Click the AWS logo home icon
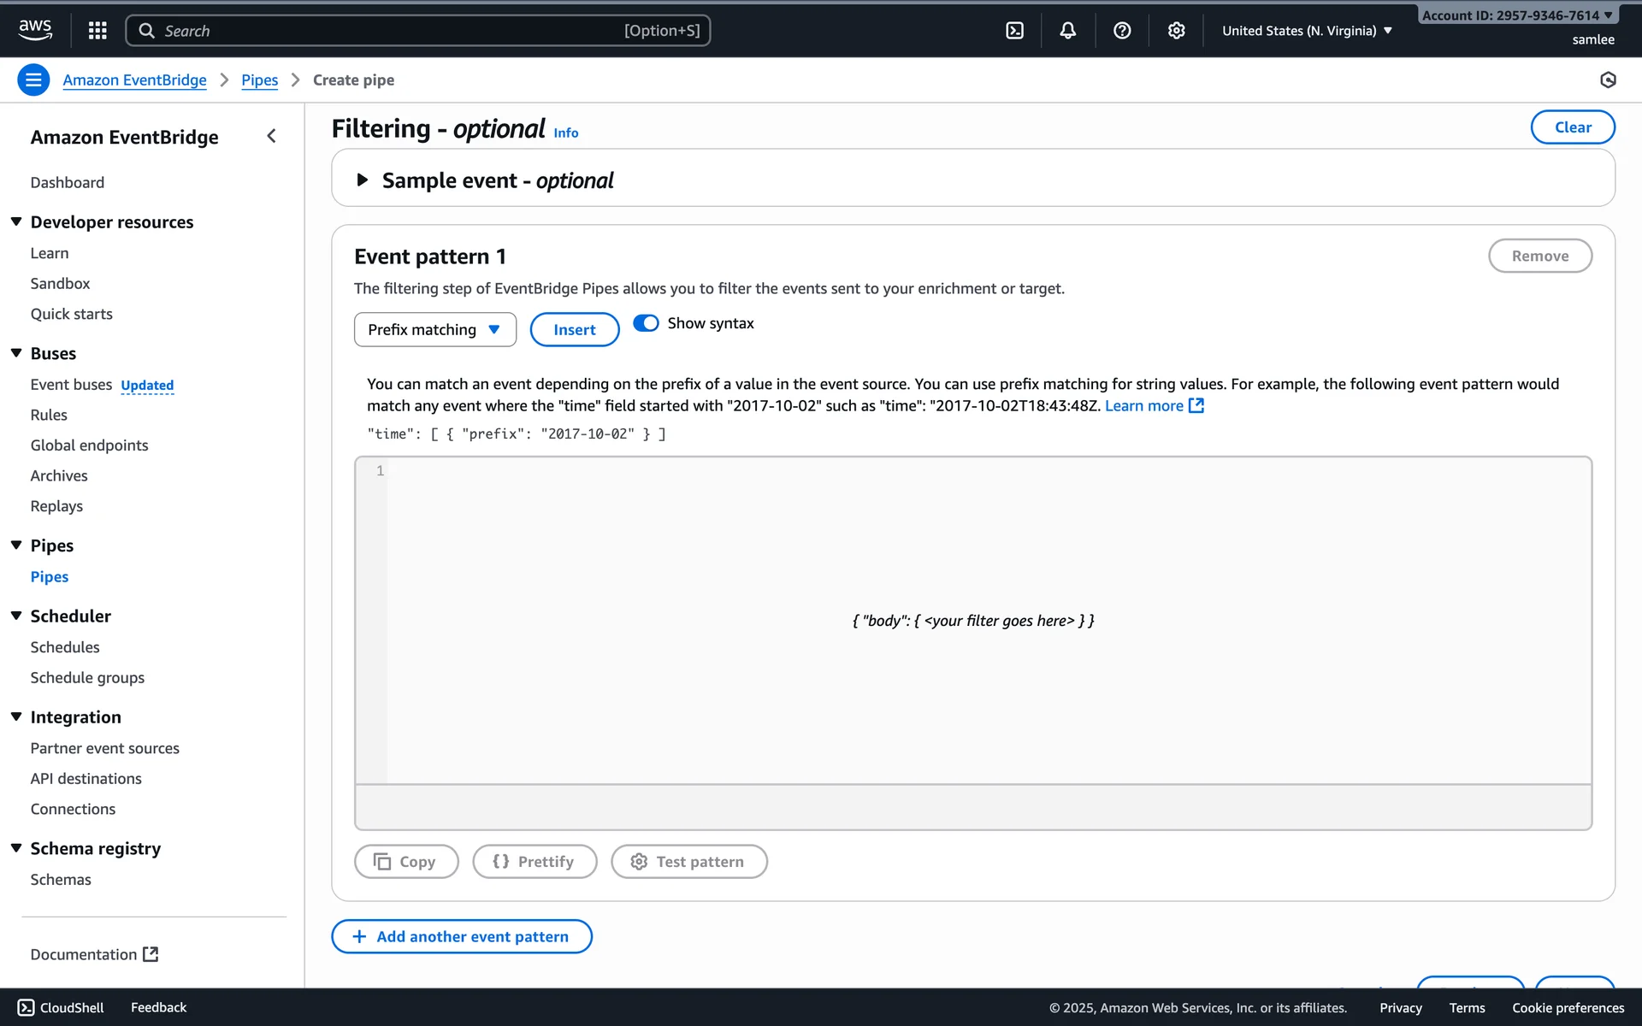The image size is (1642, 1026). click(35, 29)
